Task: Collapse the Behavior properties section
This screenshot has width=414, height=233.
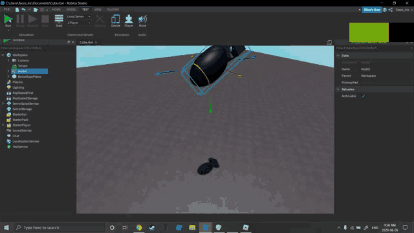Action: pos(338,89)
